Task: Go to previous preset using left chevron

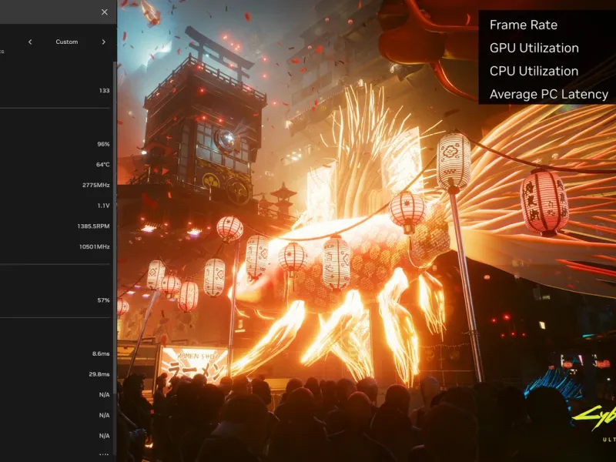Action: click(30, 42)
